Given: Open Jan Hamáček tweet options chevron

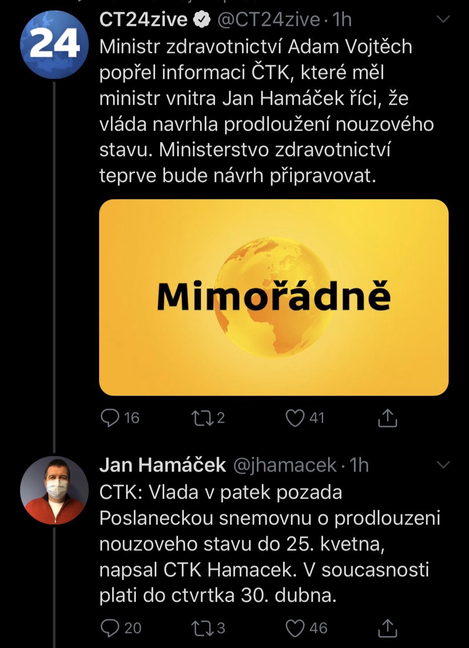Looking at the screenshot, I should [443, 465].
